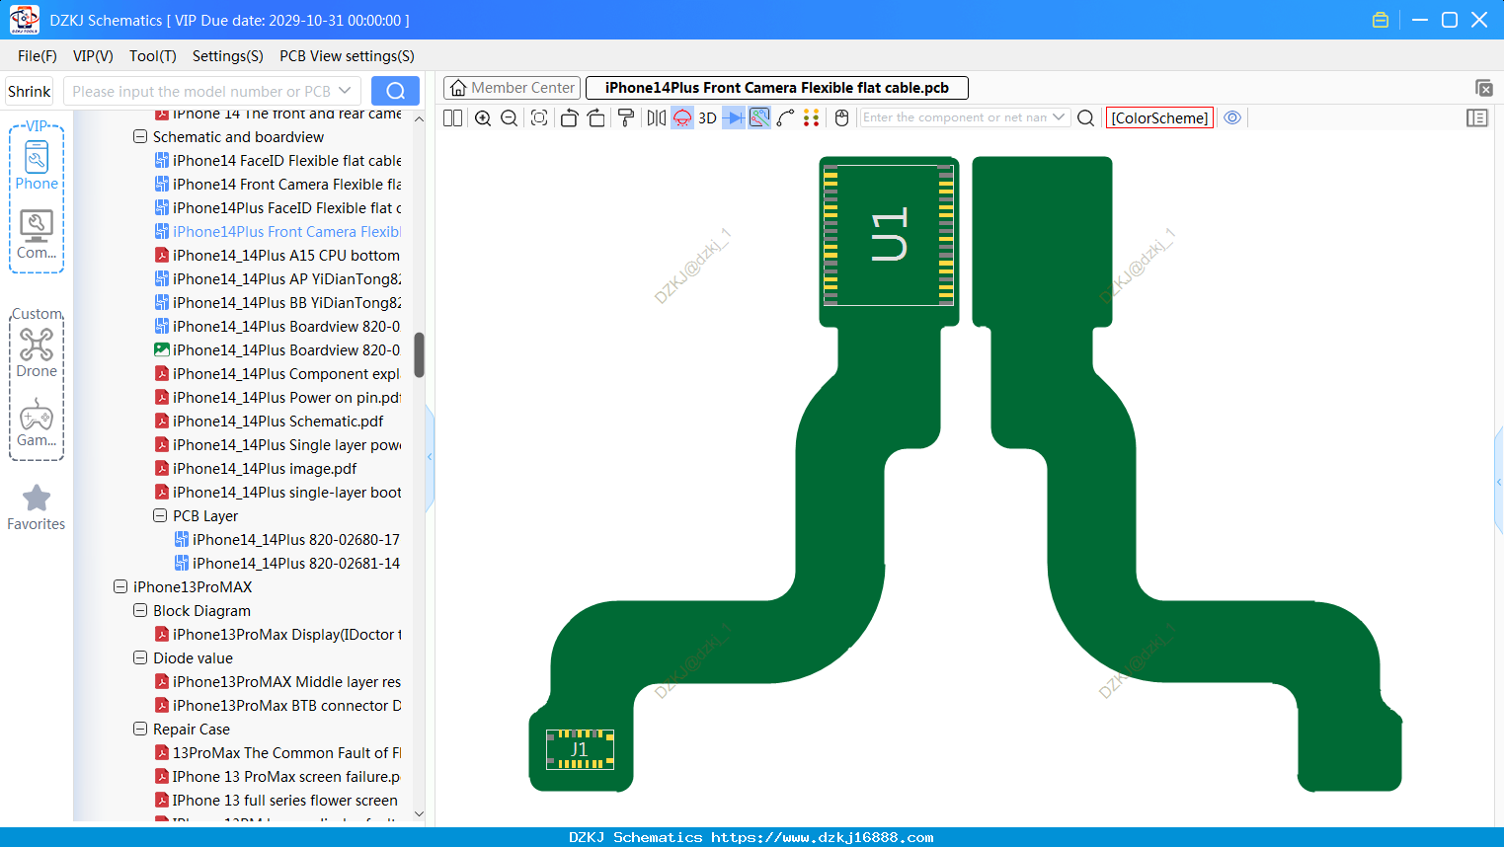Select the curved wire path tool
Viewport: 1504px width, 847px height.
coord(786,117)
